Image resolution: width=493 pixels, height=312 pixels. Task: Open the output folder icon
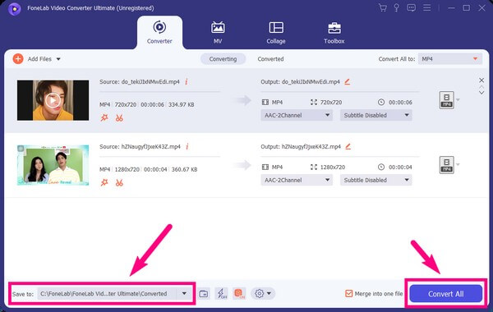click(x=204, y=294)
